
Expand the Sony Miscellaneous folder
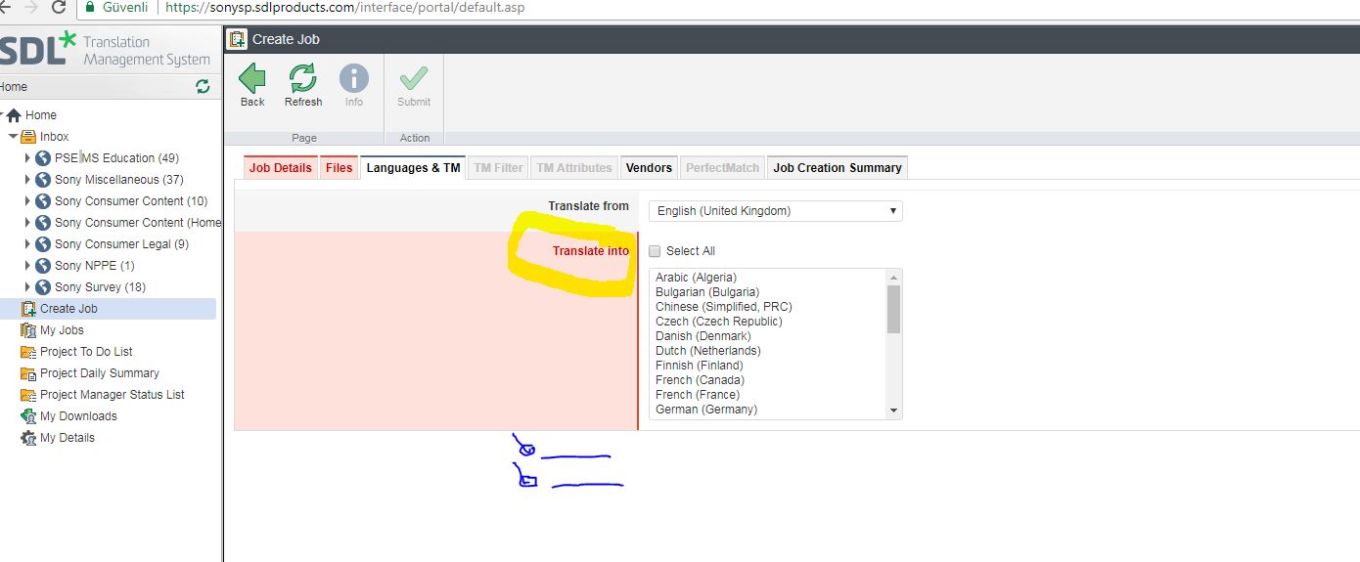tap(27, 180)
